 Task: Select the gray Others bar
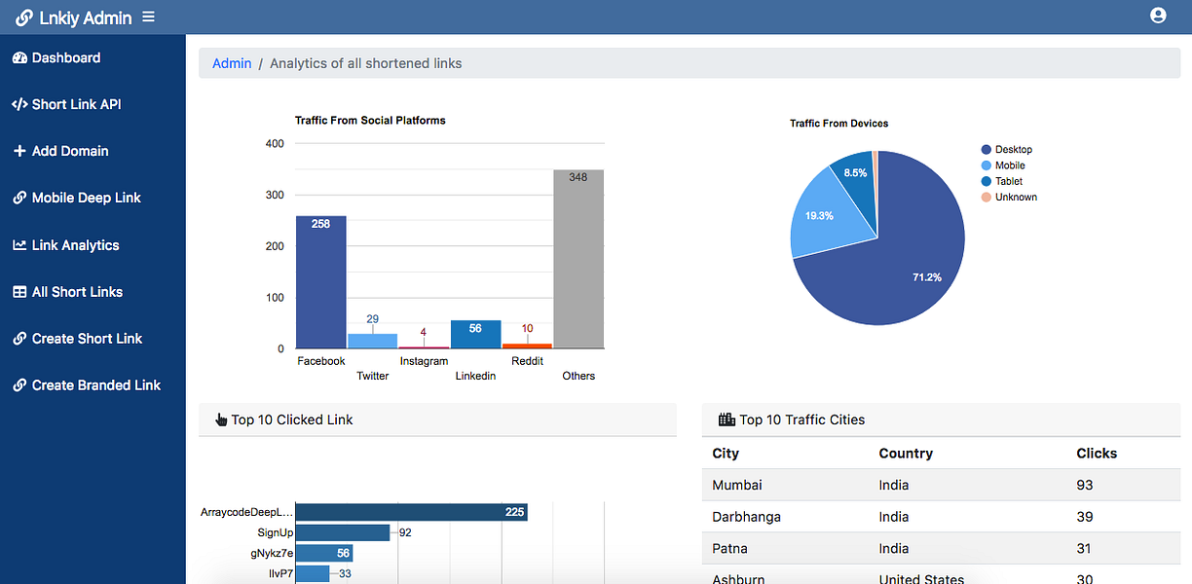click(x=578, y=259)
